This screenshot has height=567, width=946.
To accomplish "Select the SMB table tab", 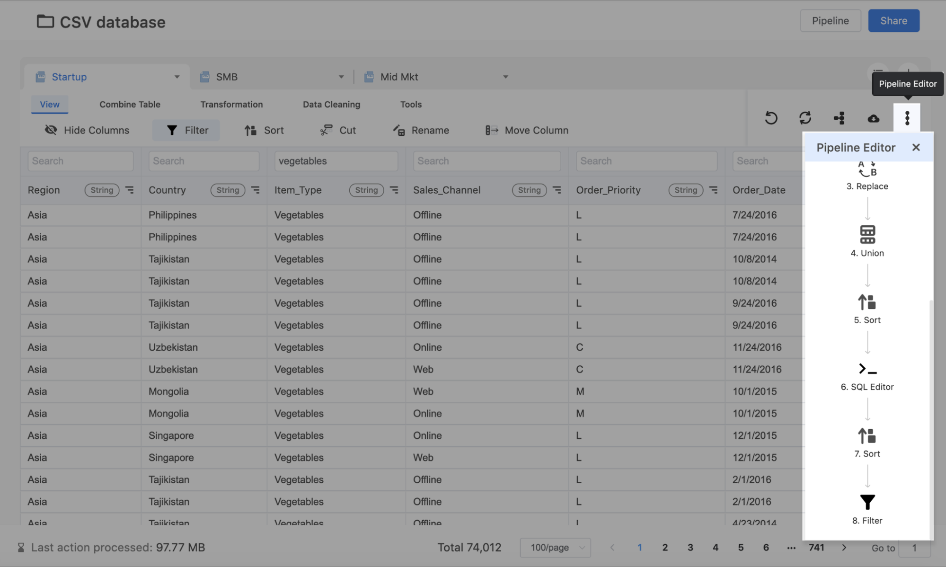I will [x=272, y=77].
